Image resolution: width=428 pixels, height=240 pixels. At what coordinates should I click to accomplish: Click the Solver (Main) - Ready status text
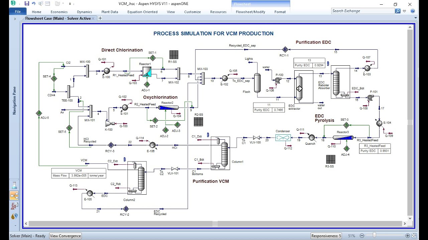click(x=28, y=236)
